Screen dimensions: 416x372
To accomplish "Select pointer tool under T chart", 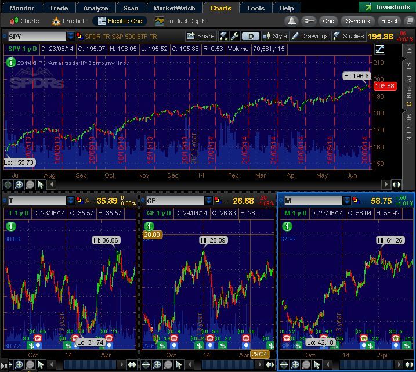I will coord(41,365).
